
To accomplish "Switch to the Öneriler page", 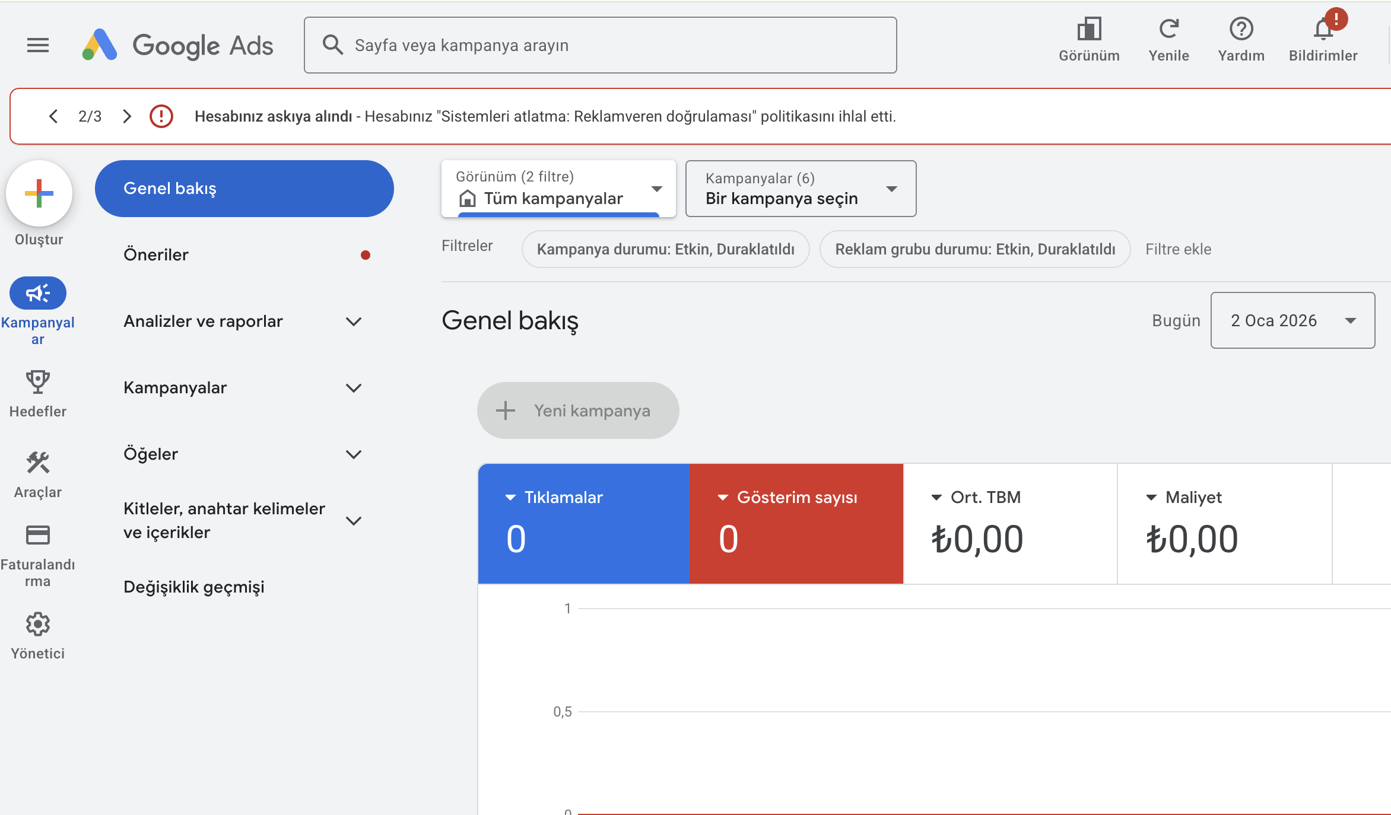I will [x=155, y=254].
